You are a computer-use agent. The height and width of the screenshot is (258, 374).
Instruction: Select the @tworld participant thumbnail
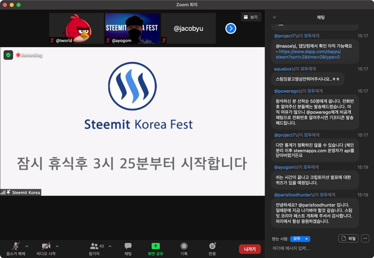pos(77,29)
